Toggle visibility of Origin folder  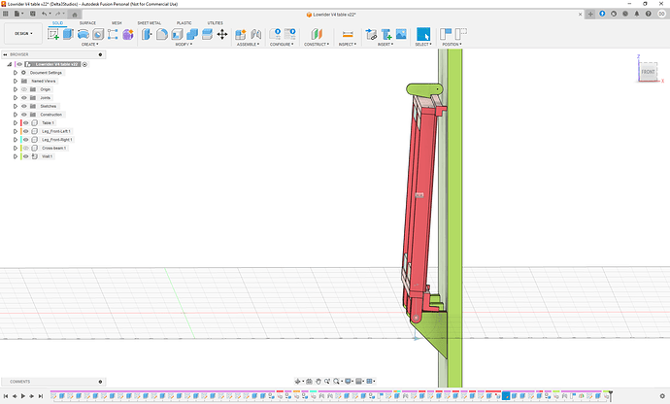(24, 89)
